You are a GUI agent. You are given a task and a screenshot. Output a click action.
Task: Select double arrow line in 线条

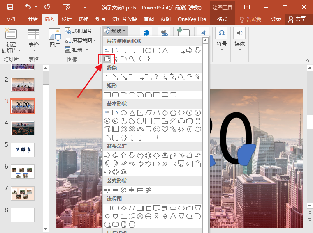point(124,77)
